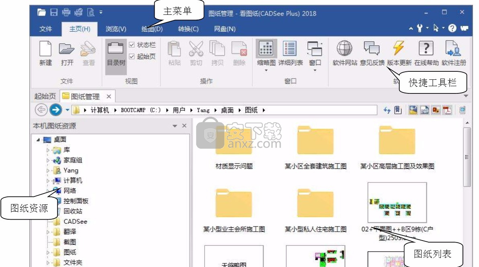Select 控制面板 in the tree
Viewport: 479px width, 267px height.
(76, 201)
